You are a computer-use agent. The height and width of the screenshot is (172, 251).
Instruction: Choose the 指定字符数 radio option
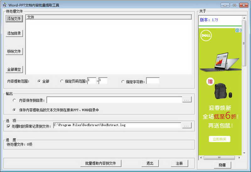[123, 82]
